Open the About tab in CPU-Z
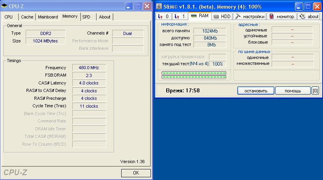 pyautogui.click(x=105, y=17)
